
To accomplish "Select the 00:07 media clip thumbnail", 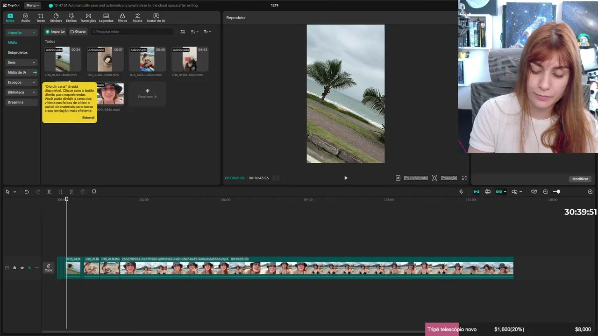I will pyautogui.click(x=105, y=59).
